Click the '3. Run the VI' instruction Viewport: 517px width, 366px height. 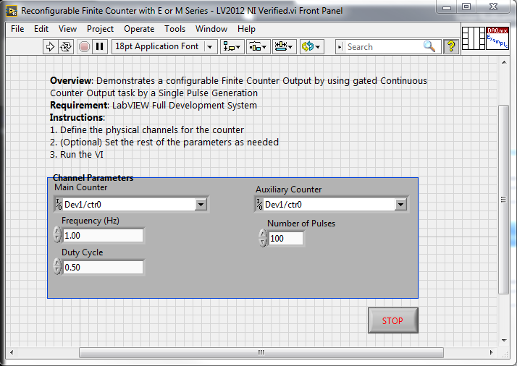click(77, 155)
